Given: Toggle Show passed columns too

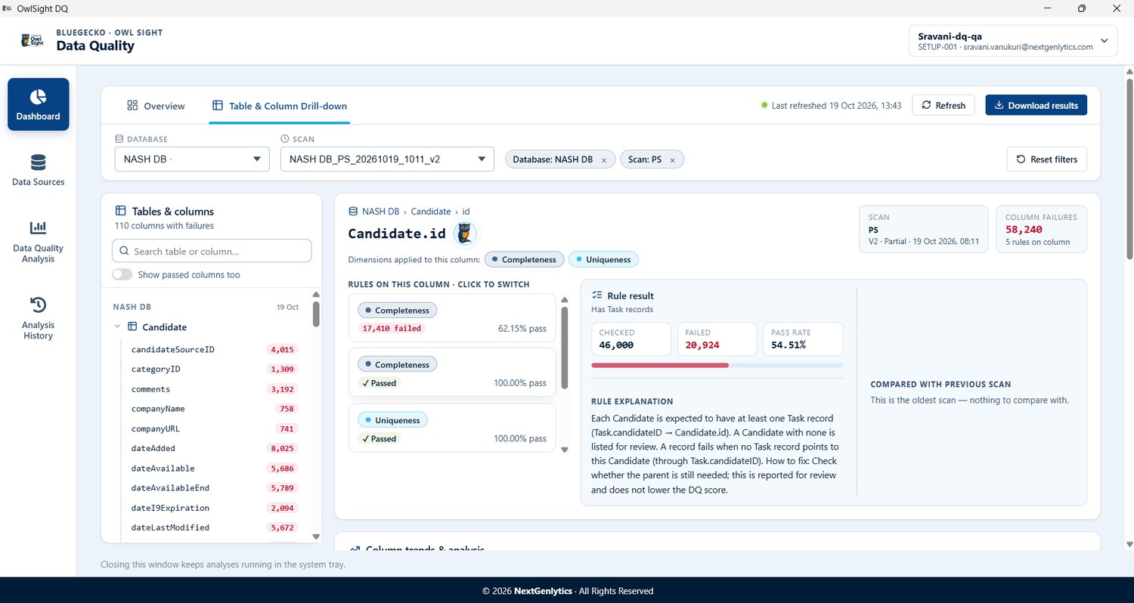Looking at the screenshot, I should pos(122,275).
